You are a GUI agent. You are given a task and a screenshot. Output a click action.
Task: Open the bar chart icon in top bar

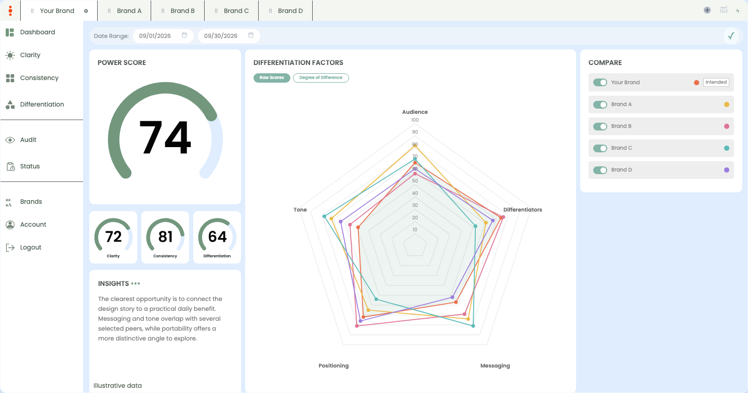(724, 10)
